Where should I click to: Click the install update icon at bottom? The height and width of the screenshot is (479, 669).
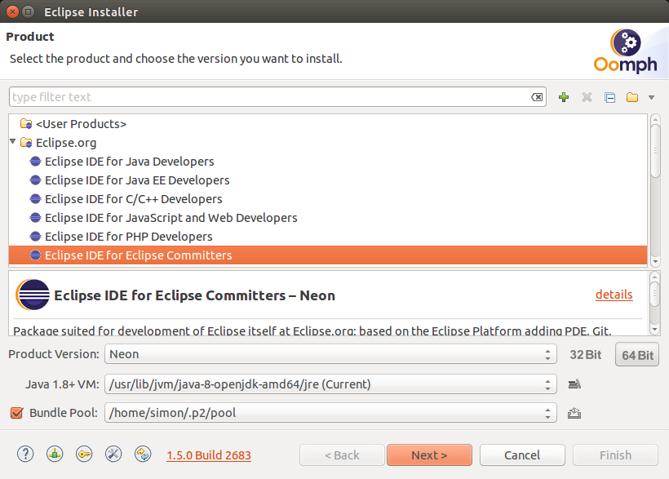[55, 454]
